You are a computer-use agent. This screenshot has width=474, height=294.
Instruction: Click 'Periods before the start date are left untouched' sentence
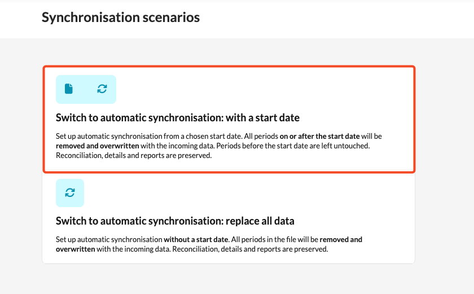pyautogui.click(x=293, y=146)
